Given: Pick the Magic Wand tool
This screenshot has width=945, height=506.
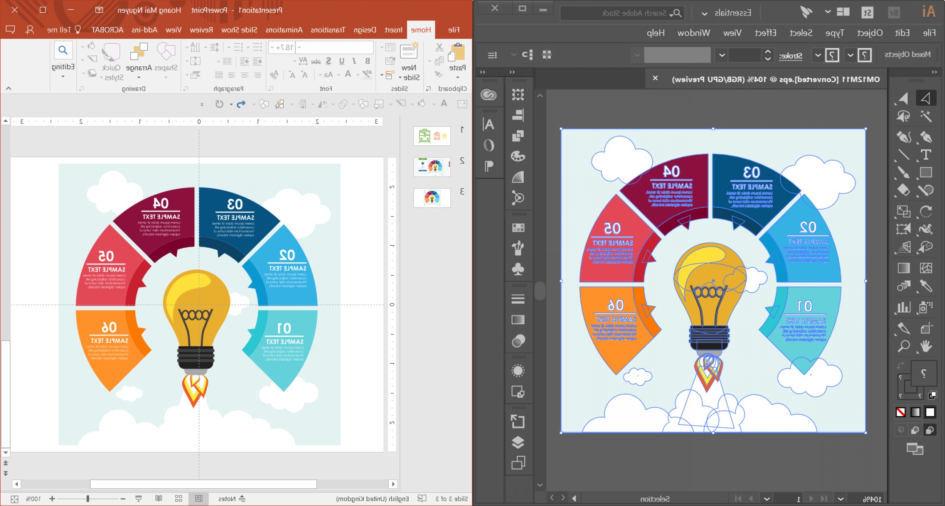Looking at the screenshot, I should (x=926, y=116).
